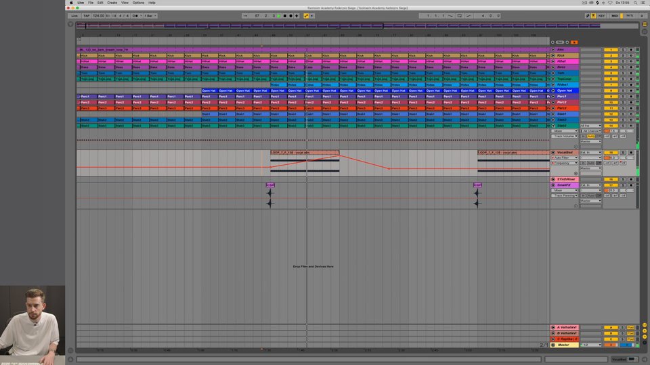650x365 pixels.
Task: Open the View menu
Action: [125, 3]
